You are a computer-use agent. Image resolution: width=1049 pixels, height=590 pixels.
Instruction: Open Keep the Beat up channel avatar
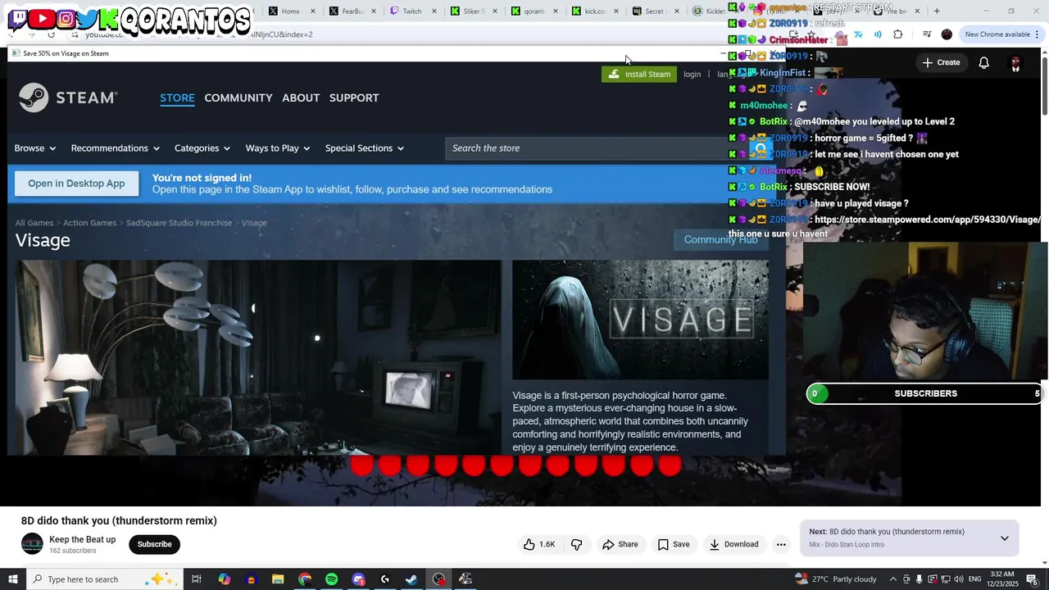32,544
